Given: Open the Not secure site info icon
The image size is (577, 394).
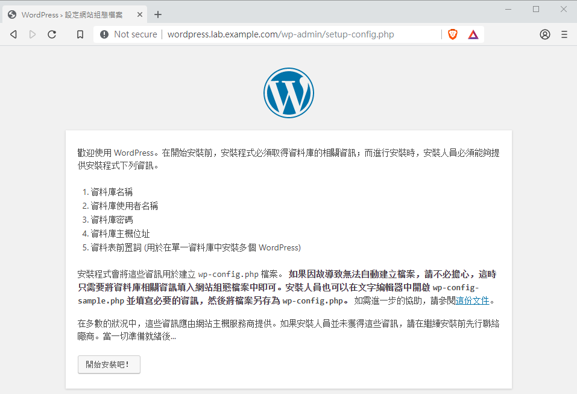Looking at the screenshot, I should click(x=104, y=34).
